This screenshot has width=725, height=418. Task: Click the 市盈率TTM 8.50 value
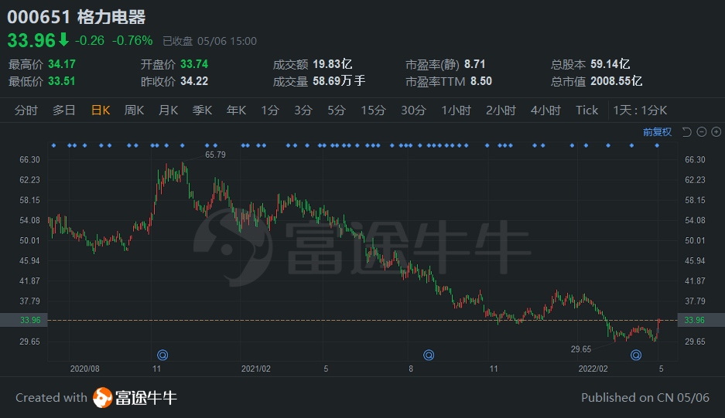tap(481, 81)
